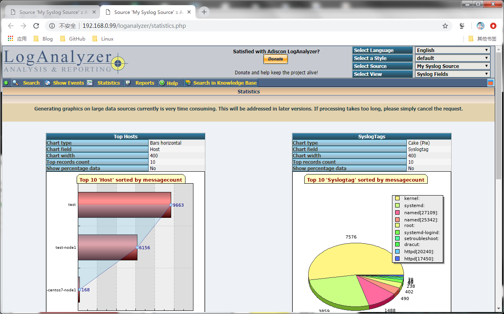The image size is (504, 314).
Task: Click the scrollbar down arrow
Action: point(499,308)
